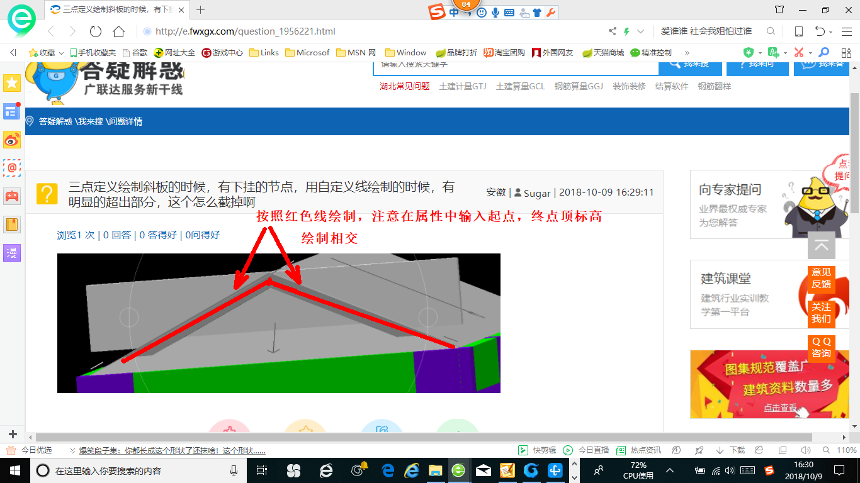Open the 网址大全 bookmark
The height and width of the screenshot is (483, 860).
pos(174,53)
